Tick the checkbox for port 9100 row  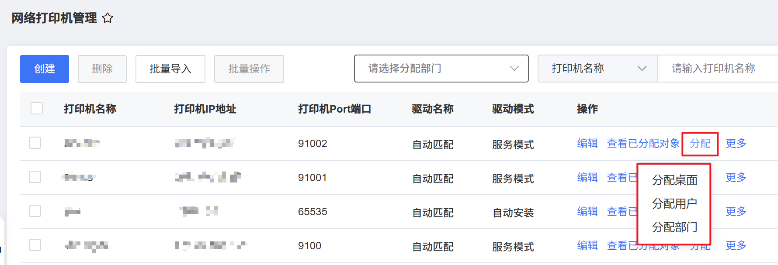click(35, 245)
